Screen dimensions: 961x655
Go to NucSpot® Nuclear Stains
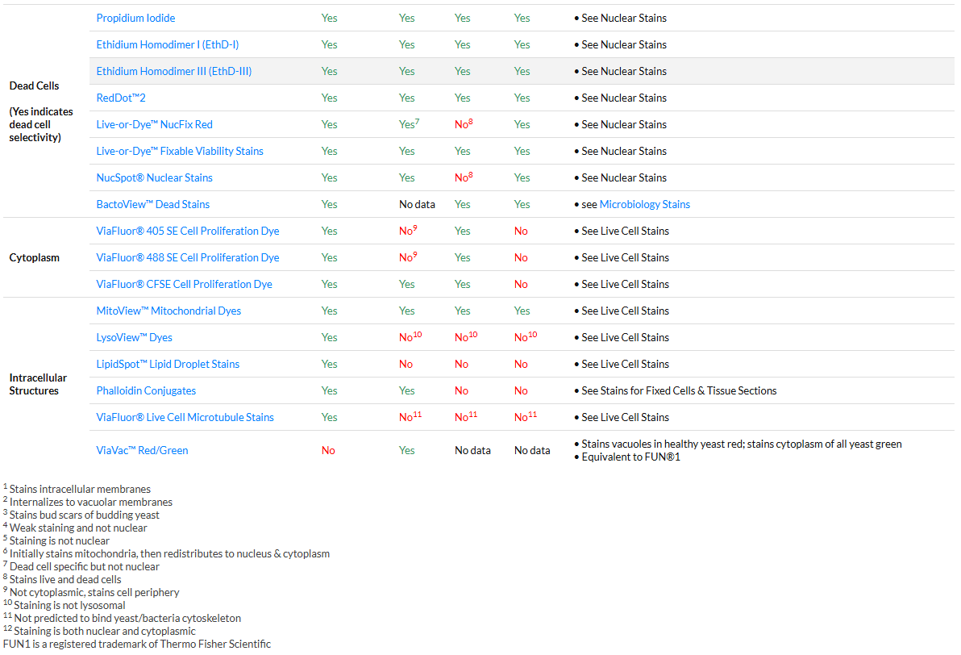[155, 177]
